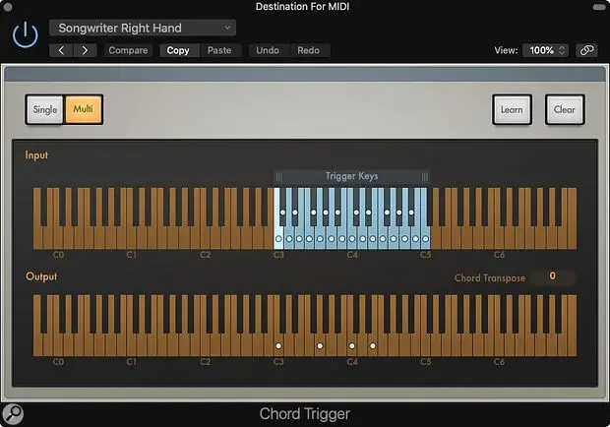The height and width of the screenshot is (427, 610).
Task: Enable Multi chord mode
Action: (x=85, y=110)
